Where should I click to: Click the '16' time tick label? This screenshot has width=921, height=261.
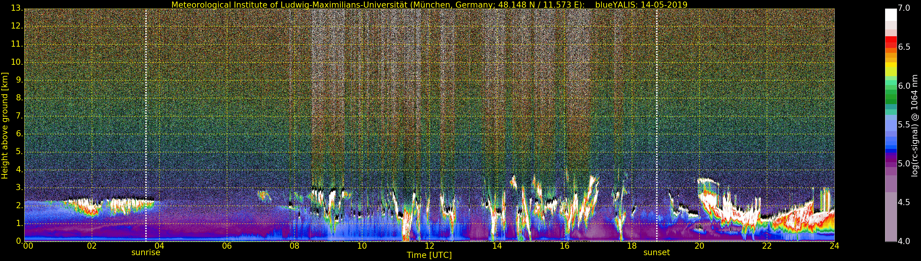coord(565,246)
